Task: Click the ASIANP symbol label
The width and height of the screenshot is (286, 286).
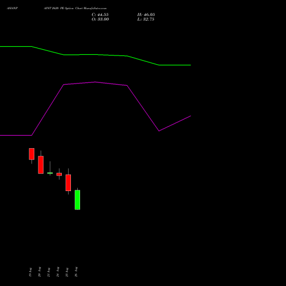Action: (12, 9)
